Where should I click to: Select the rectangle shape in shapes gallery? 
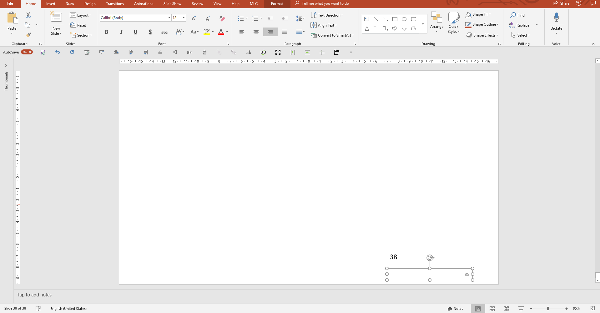coord(395,19)
